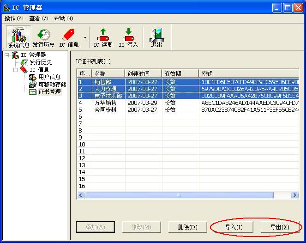This screenshot has width=306, height=243.
Task: Select 可移动存储 in the tree
Action: [52, 85]
